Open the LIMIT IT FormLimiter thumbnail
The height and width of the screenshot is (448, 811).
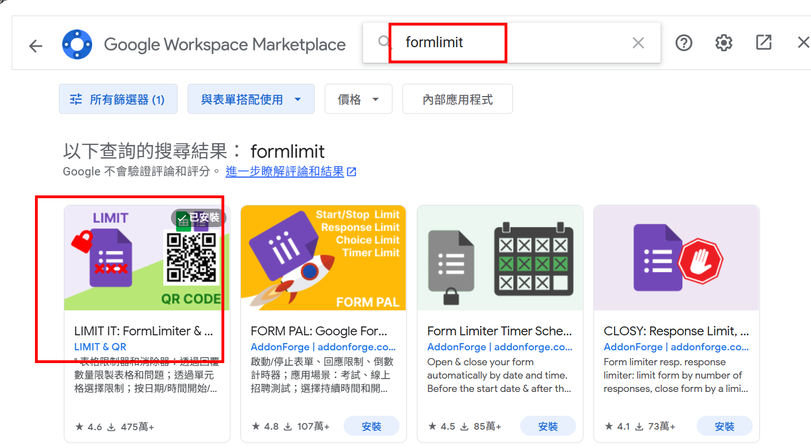[x=147, y=258]
